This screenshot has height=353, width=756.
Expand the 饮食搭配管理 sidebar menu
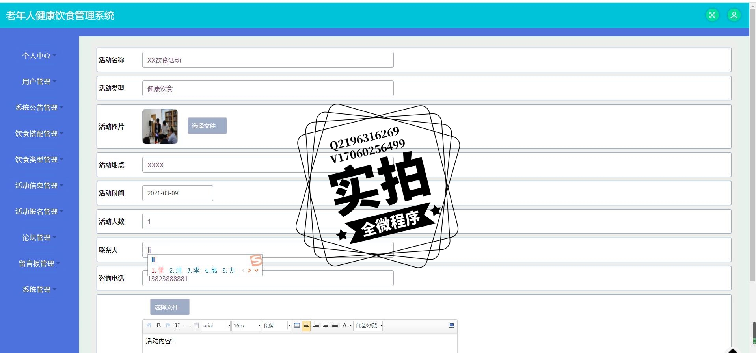(39, 134)
